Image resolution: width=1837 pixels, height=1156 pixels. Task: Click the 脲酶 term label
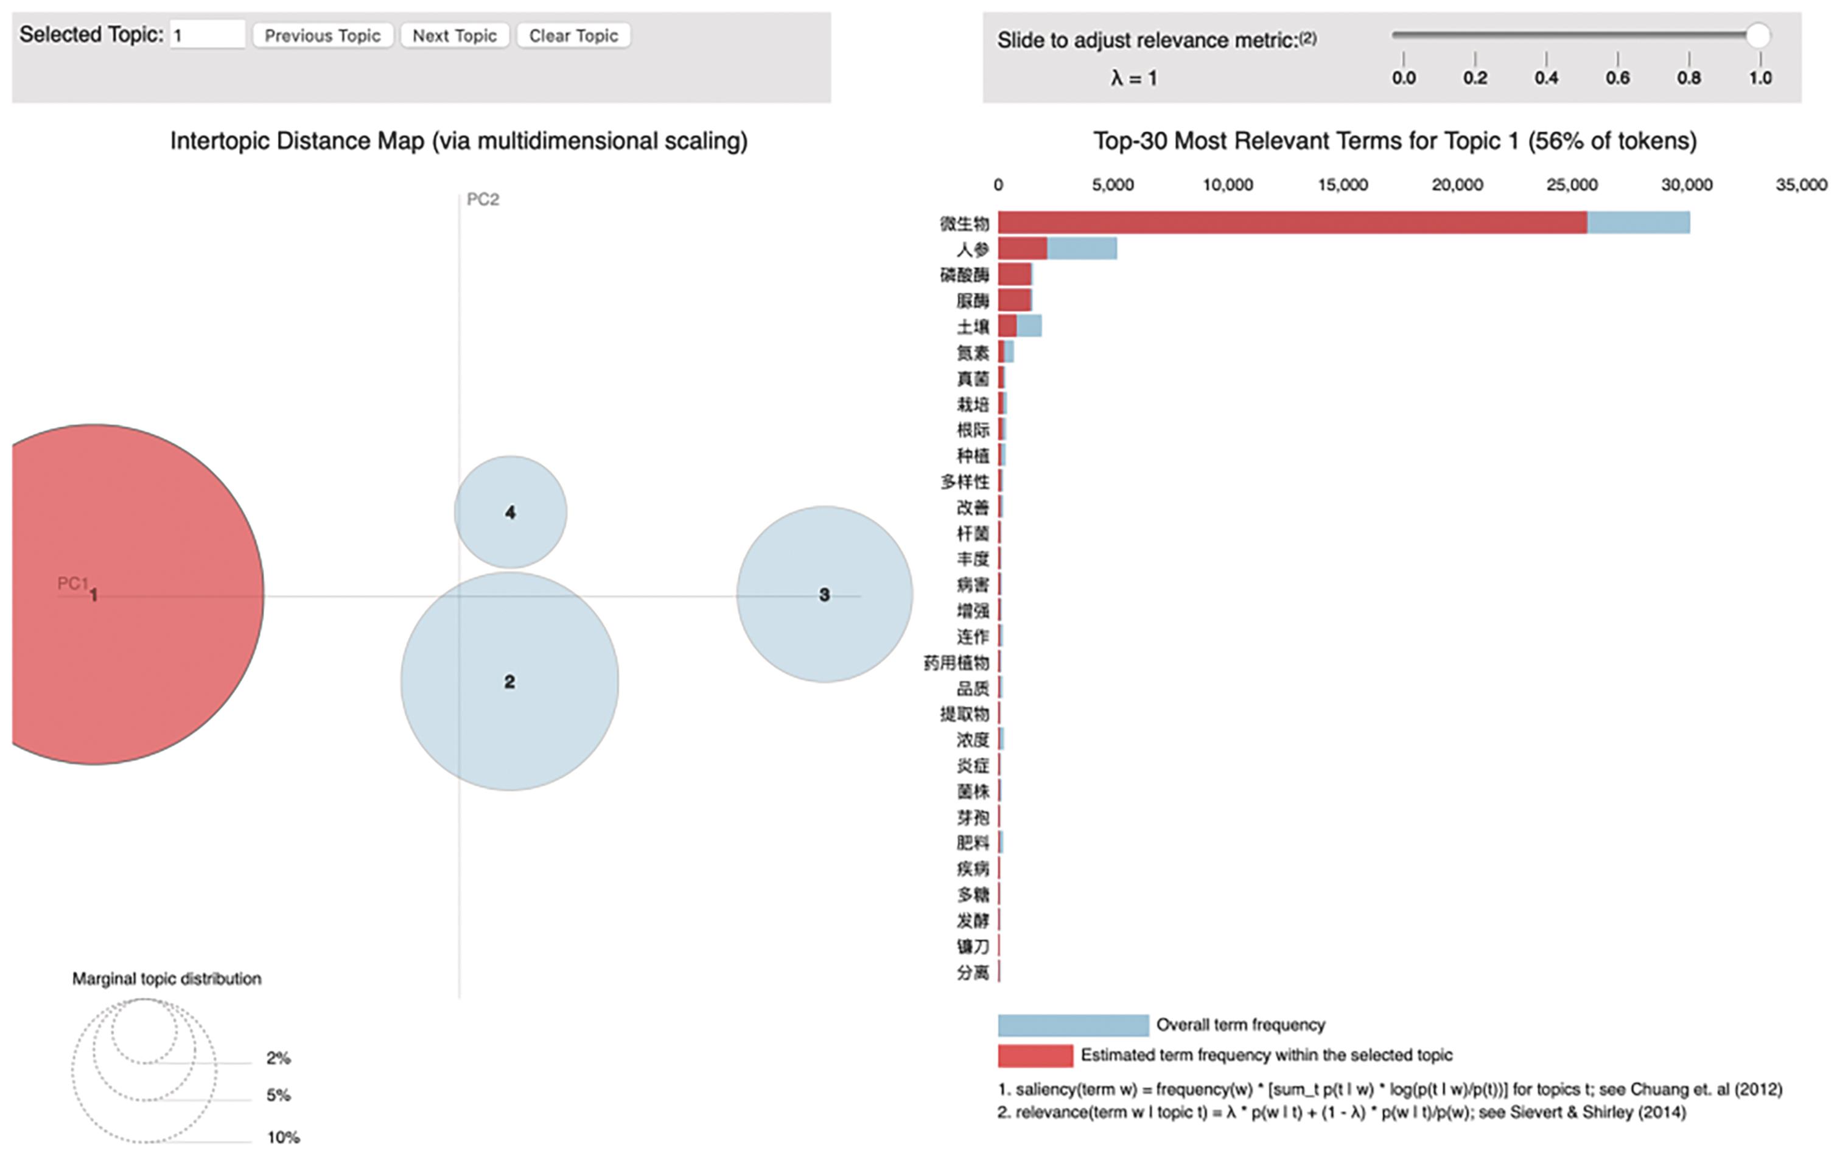pyautogui.click(x=973, y=301)
